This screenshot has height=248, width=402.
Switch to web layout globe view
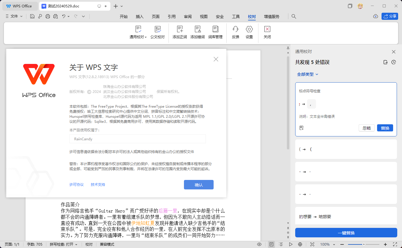[300, 244]
